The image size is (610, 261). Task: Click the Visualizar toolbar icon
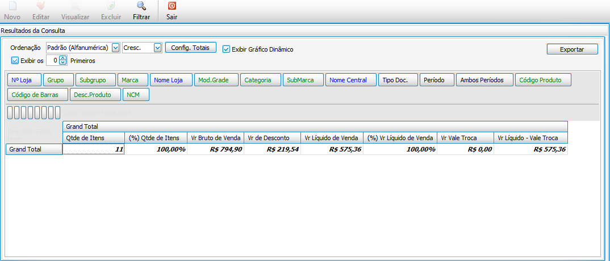pos(75,6)
